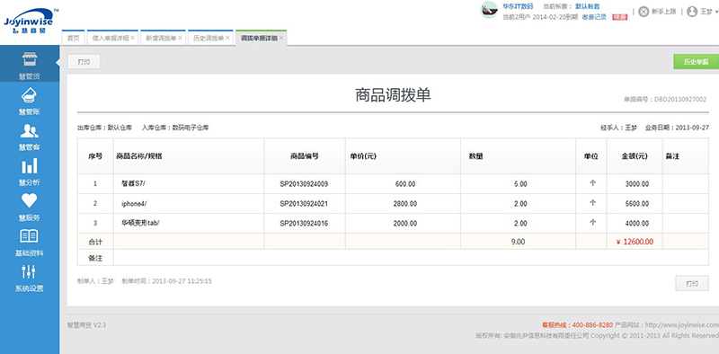Select the 调拨单据详细 tab
This screenshot has height=354, width=719.
point(259,38)
